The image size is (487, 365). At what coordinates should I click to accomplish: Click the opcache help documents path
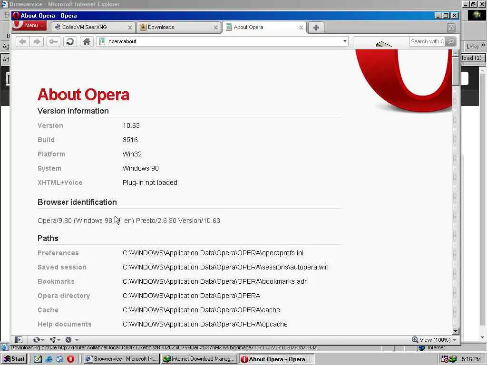coord(205,324)
